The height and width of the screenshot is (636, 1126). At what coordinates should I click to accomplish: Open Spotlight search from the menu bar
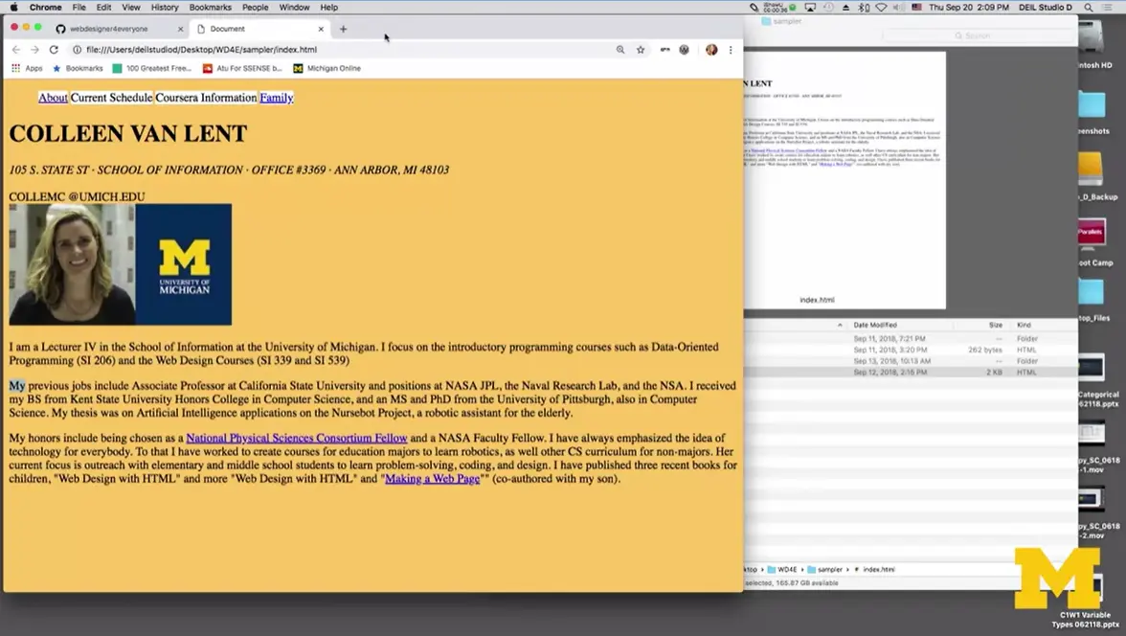coord(1088,7)
